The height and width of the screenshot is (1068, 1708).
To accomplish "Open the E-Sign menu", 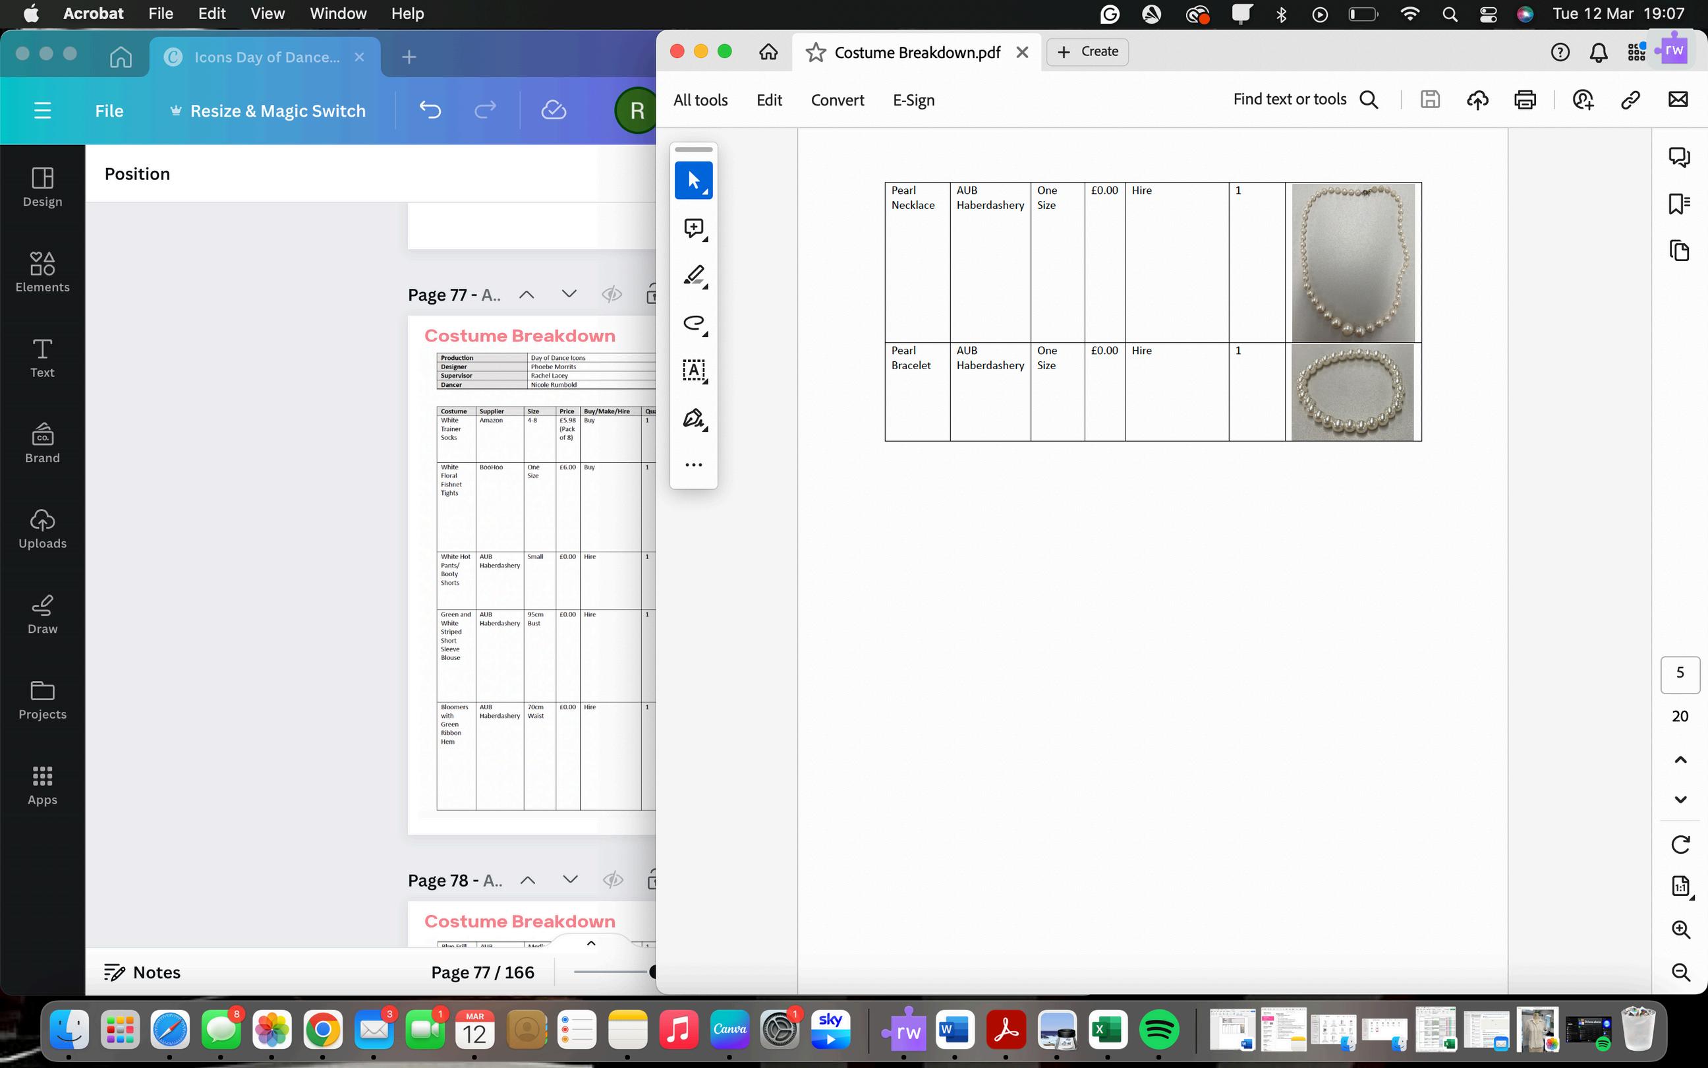I will click(913, 100).
